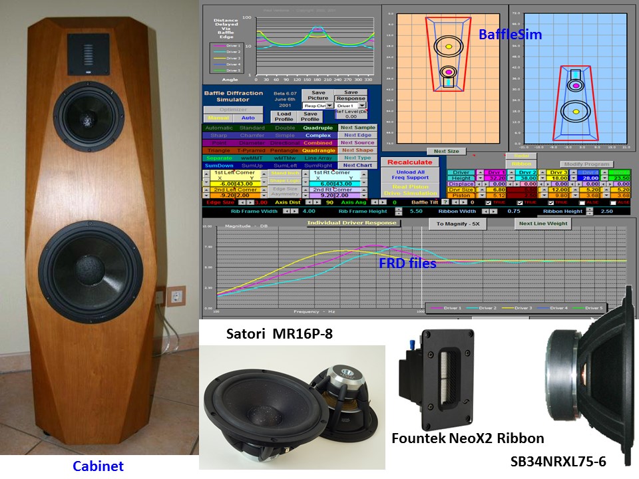639x479 pixels.
Task: Select the Combined source option
Action: pyautogui.click(x=318, y=143)
